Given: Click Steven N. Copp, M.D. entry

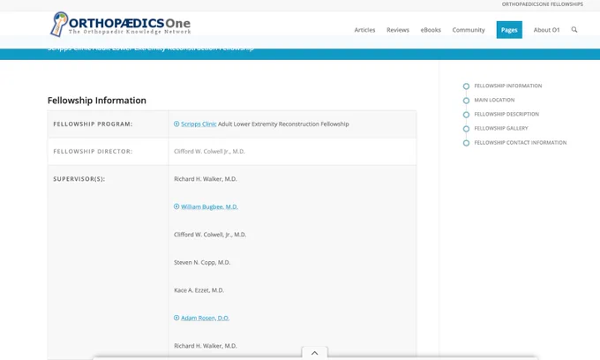Looking at the screenshot, I should click(x=202, y=262).
